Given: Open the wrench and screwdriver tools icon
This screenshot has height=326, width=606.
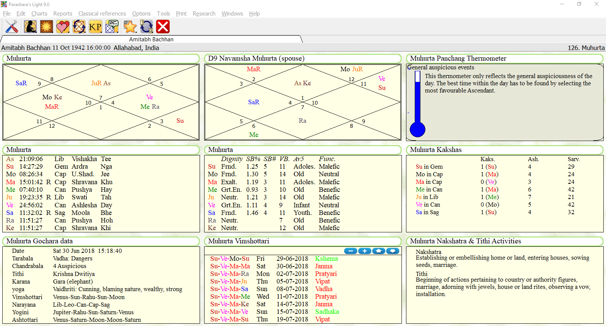Looking at the screenshot, I should point(12,27).
